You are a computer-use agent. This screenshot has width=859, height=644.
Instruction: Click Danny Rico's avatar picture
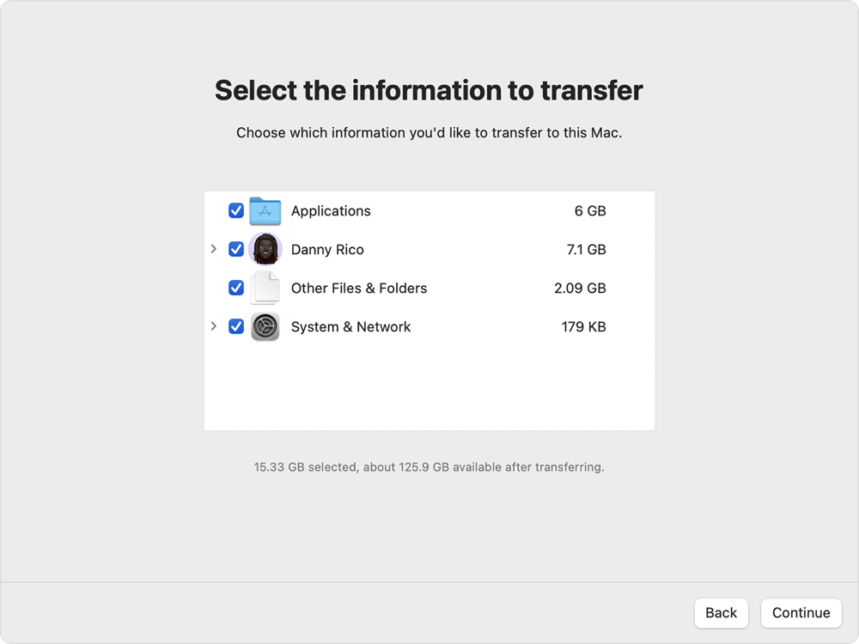(x=265, y=249)
